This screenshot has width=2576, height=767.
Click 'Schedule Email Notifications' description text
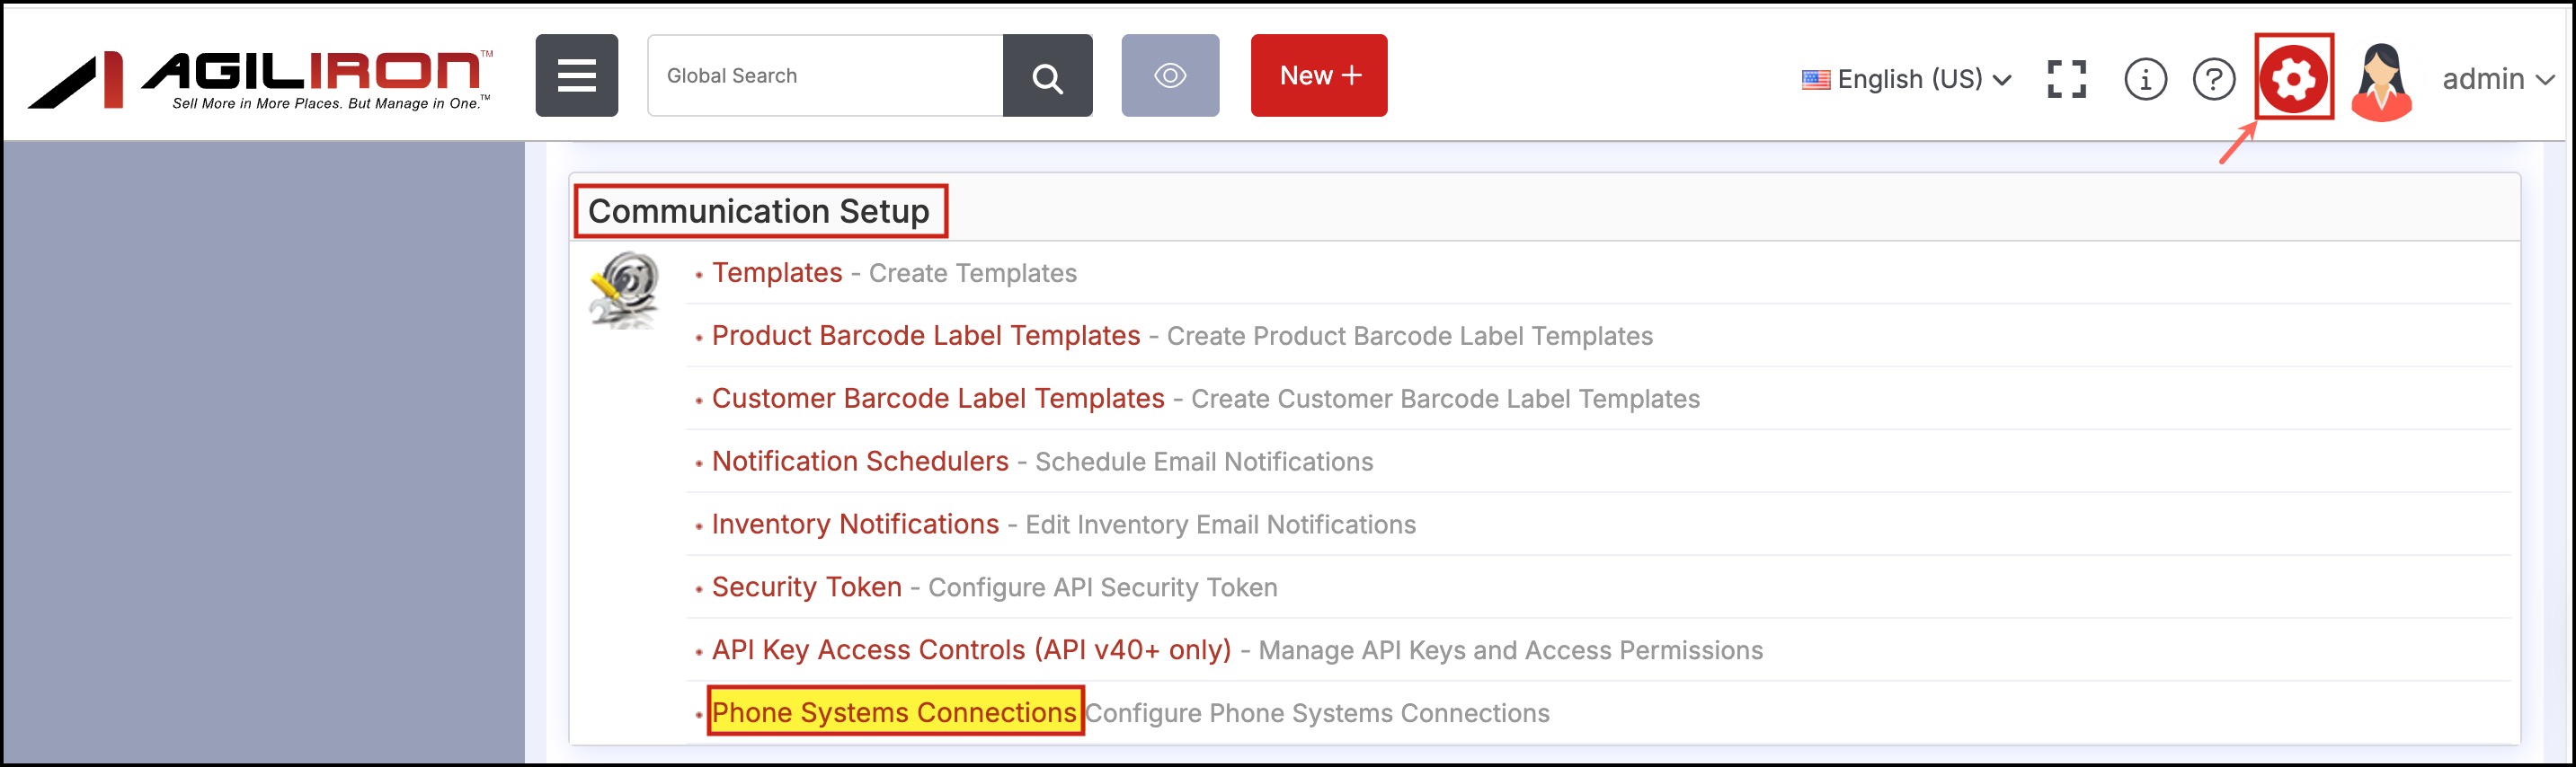[1204, 463]
